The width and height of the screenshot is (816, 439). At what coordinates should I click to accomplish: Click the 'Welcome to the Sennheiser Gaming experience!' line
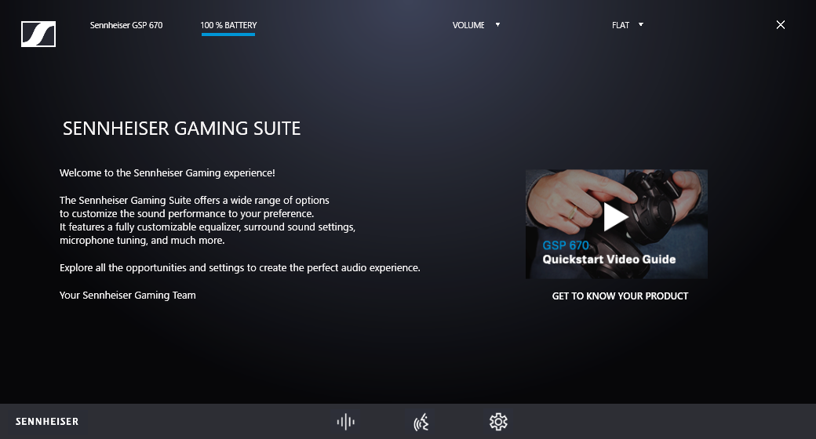pyautogui.click(x=167, y=172)
